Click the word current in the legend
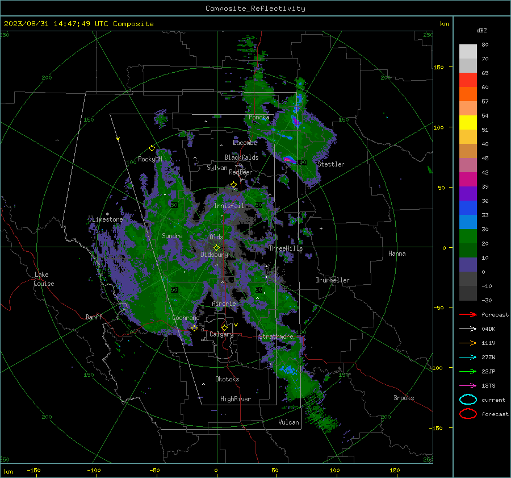 click(493, 400)
